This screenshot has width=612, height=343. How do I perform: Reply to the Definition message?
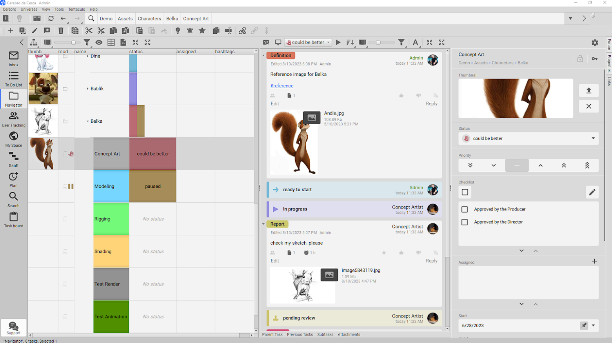(432, 103)
